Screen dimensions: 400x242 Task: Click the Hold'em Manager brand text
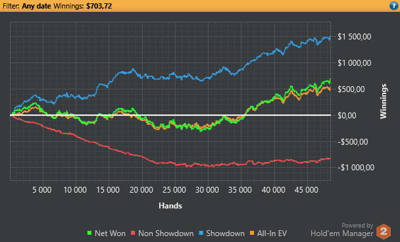(342, 233)
